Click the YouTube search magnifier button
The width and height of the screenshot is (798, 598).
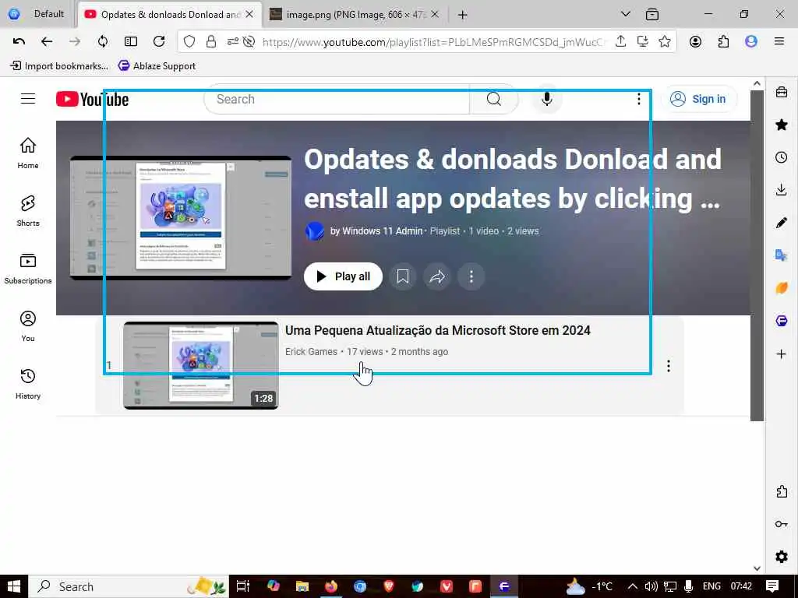pyautogui.click(x=493, y=99)
